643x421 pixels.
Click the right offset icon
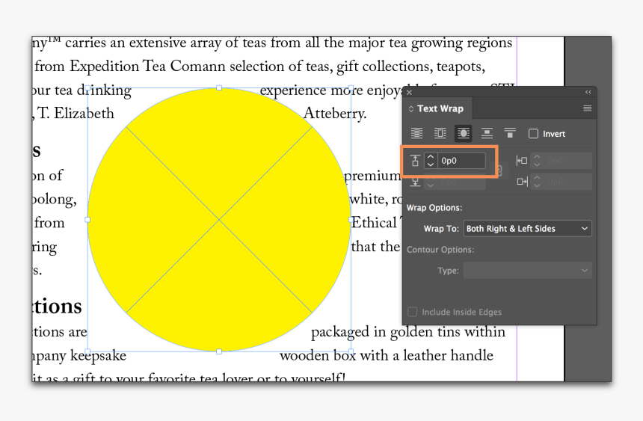522,181
